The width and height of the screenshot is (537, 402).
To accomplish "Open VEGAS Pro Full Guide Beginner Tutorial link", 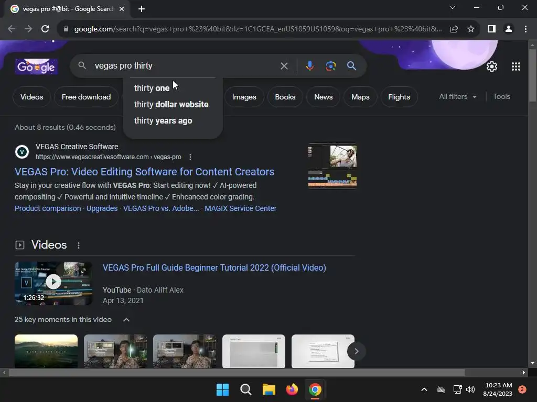I will point(214,267).
